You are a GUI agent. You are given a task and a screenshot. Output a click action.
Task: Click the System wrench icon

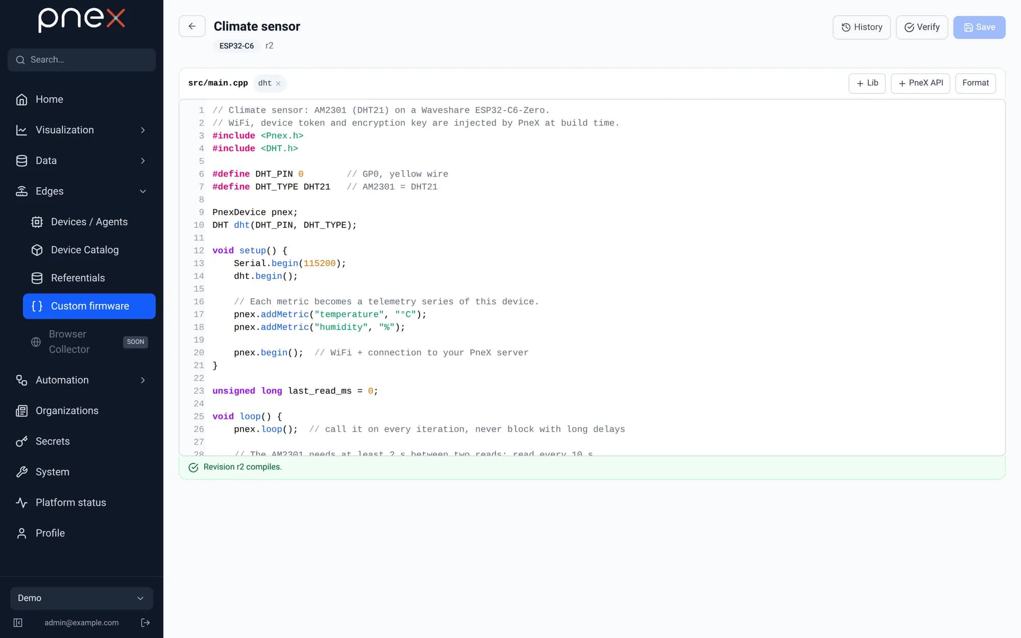(21, 472)
